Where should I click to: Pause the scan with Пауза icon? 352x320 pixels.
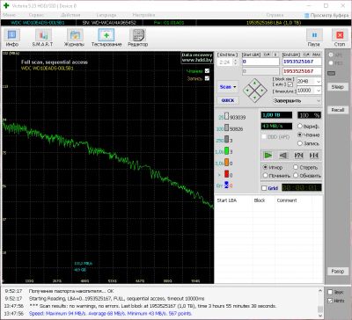tap(314, 38)
